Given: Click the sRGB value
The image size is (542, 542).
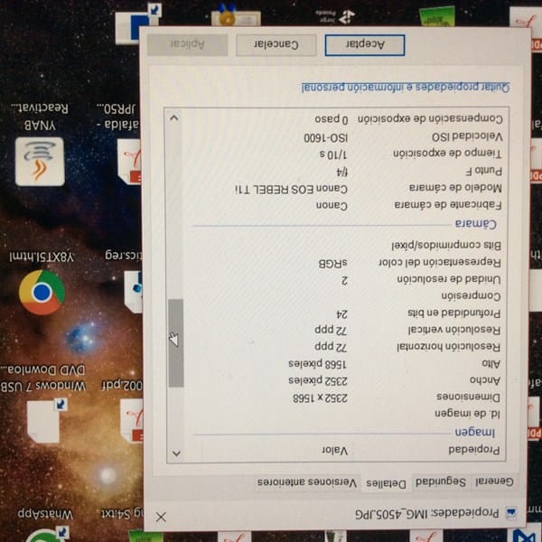Looking at the screenshot, I should [332, 264].
